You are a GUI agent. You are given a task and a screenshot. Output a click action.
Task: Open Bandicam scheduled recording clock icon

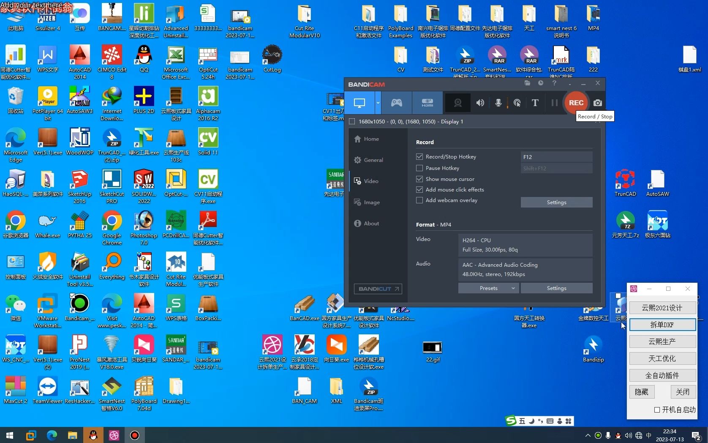click(x=541, y=83)
